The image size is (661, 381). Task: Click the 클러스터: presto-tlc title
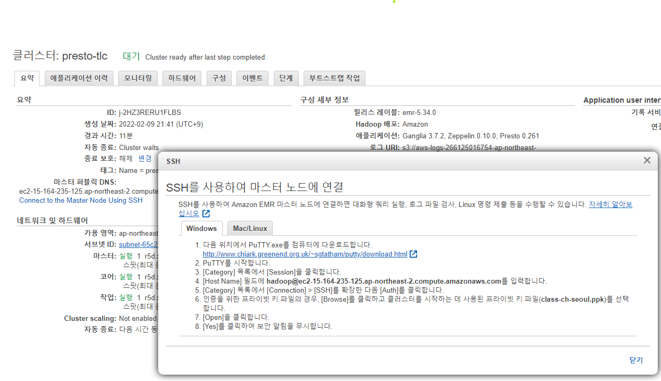pyautogui.click(x=60, y=56)
